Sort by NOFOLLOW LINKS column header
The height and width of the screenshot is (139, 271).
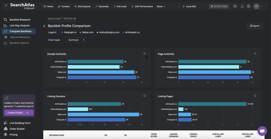pyautogui.click(x=248, y=135)
